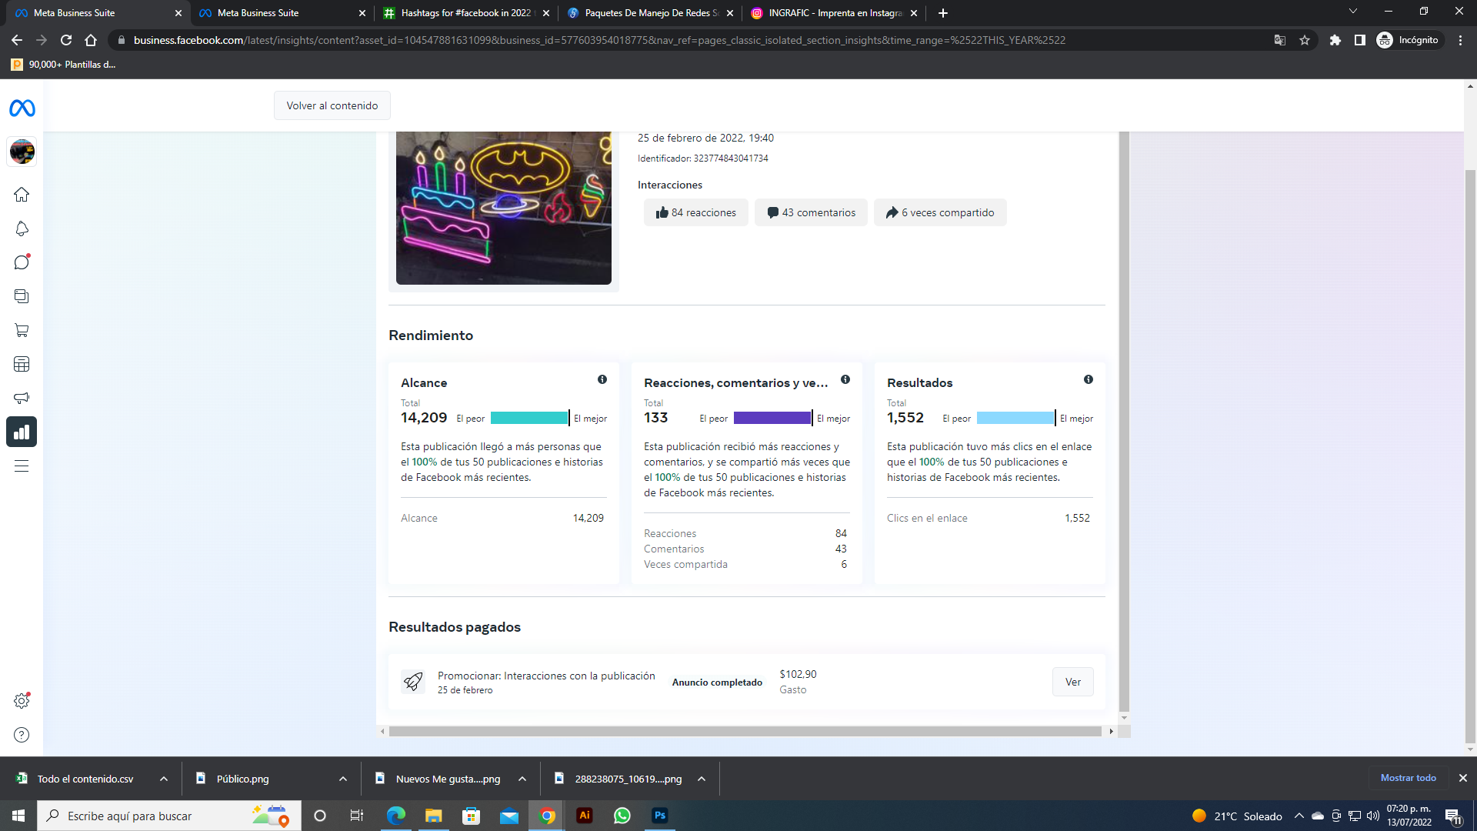
Task: Click the info icon on the Reacciones card
Action: (845, 379)
